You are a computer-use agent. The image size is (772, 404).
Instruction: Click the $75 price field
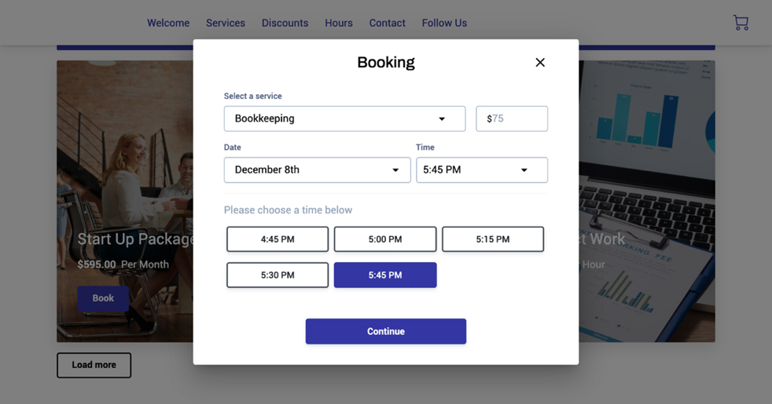[x=512, y=119]
